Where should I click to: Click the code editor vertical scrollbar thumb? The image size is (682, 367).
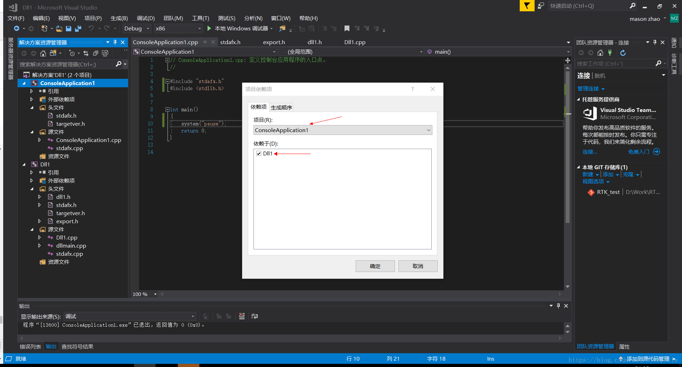[x=567, y=147]
